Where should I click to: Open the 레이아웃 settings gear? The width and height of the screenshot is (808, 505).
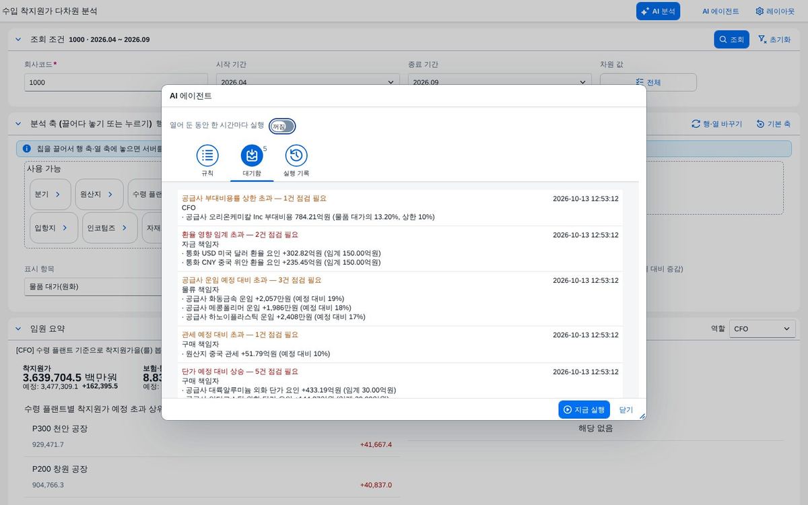tap(774, 11)
